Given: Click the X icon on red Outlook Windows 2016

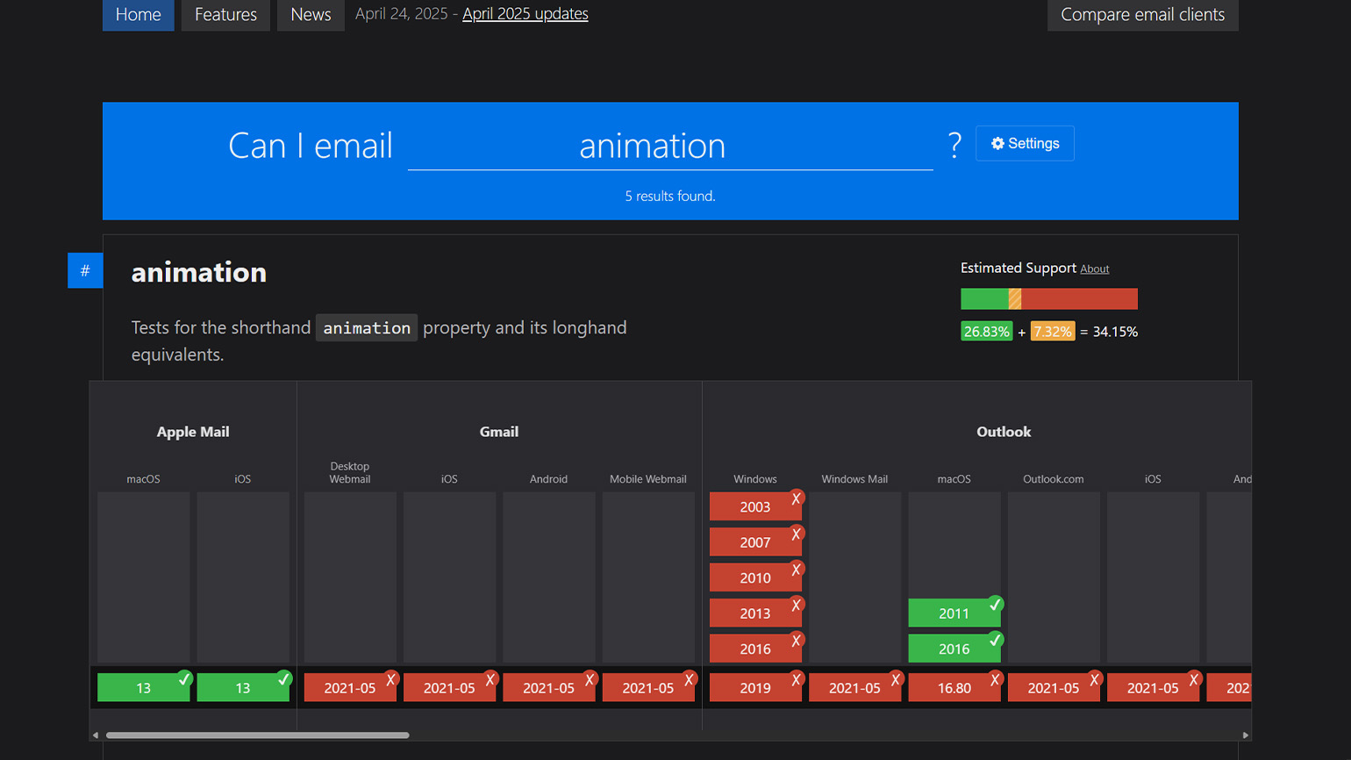Looking at the screenshot, I should pyautogui.click(x=797, y=641).
